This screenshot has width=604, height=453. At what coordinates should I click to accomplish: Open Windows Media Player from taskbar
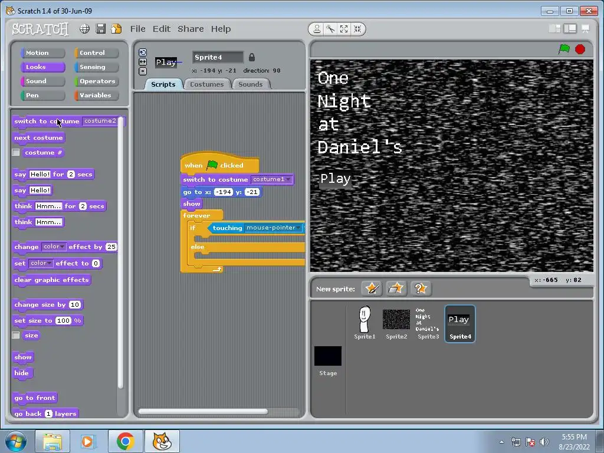87,441
